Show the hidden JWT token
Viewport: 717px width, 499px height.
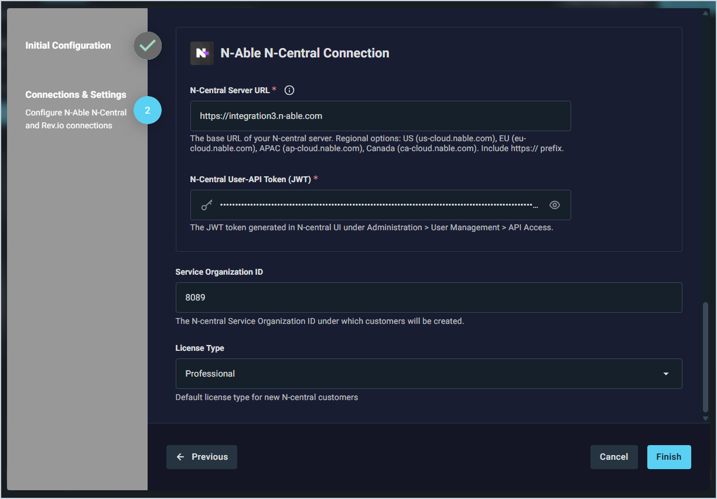555,205
